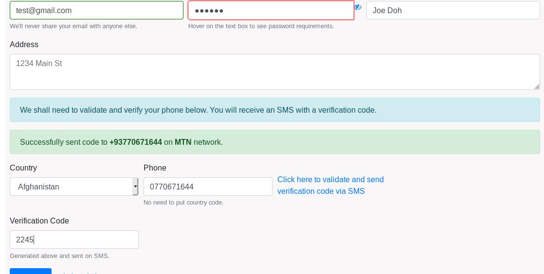Click the blue phone validation info banner

[x=274, y=110]
